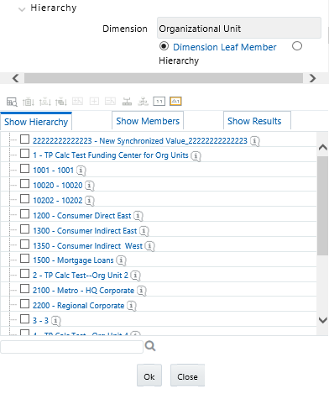Collapse the Hierarchy section chevron
This screenshot has height=394, width=329.
(22, 9)
